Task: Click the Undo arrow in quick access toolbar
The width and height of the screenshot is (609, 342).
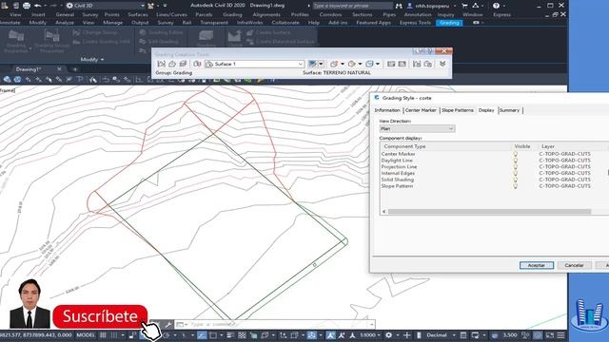Action: click(38, 6)
